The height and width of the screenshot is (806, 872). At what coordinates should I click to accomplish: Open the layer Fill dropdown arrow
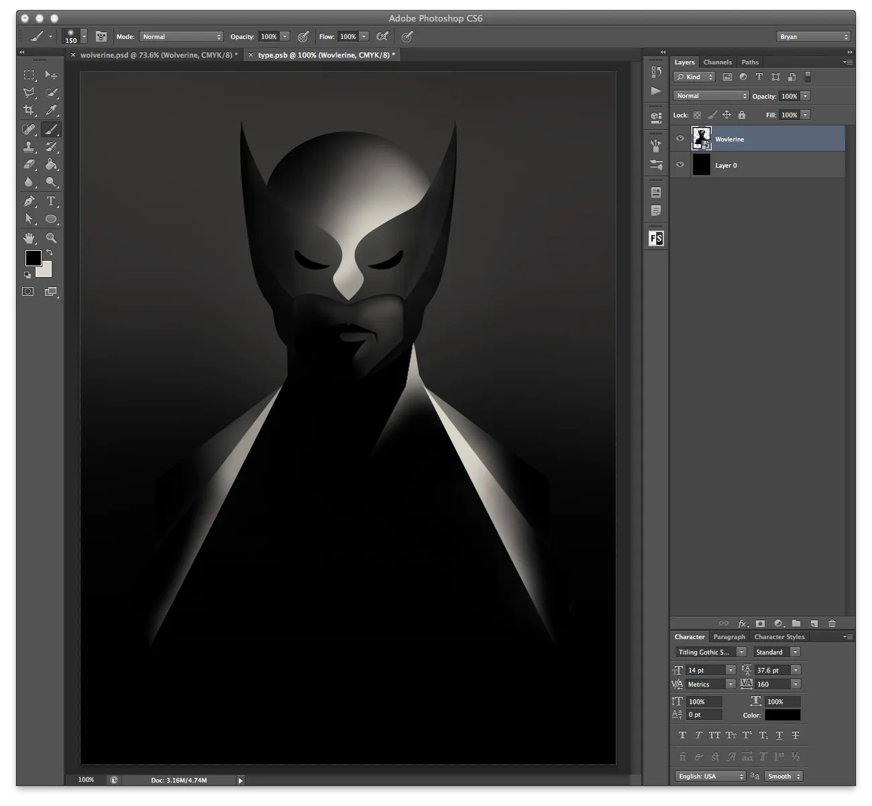(805, 115)
